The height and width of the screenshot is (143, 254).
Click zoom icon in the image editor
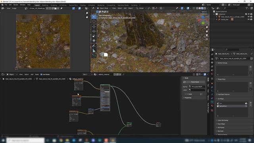coord(87,13)
